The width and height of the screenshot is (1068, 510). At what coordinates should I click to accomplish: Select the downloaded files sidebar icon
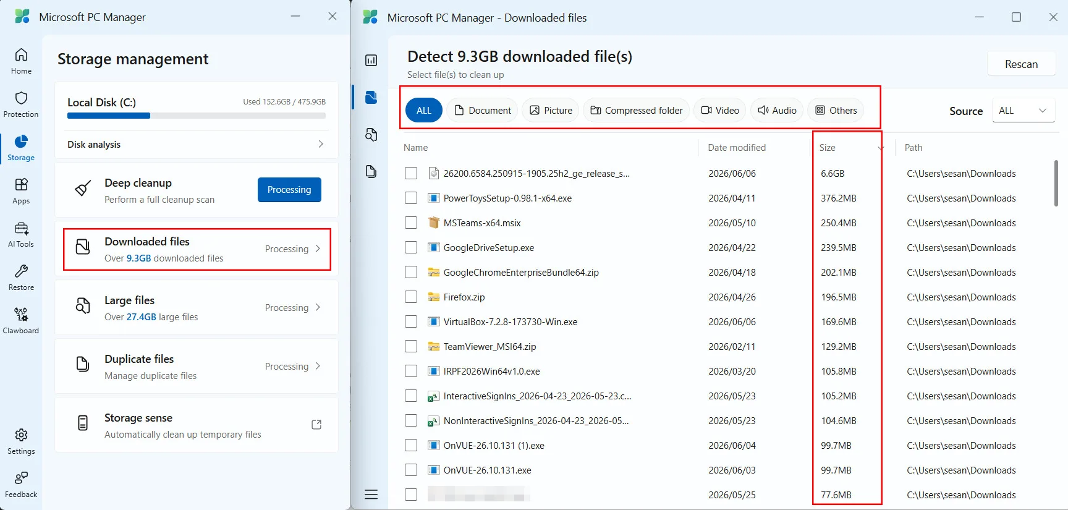[x=371, y=97]
